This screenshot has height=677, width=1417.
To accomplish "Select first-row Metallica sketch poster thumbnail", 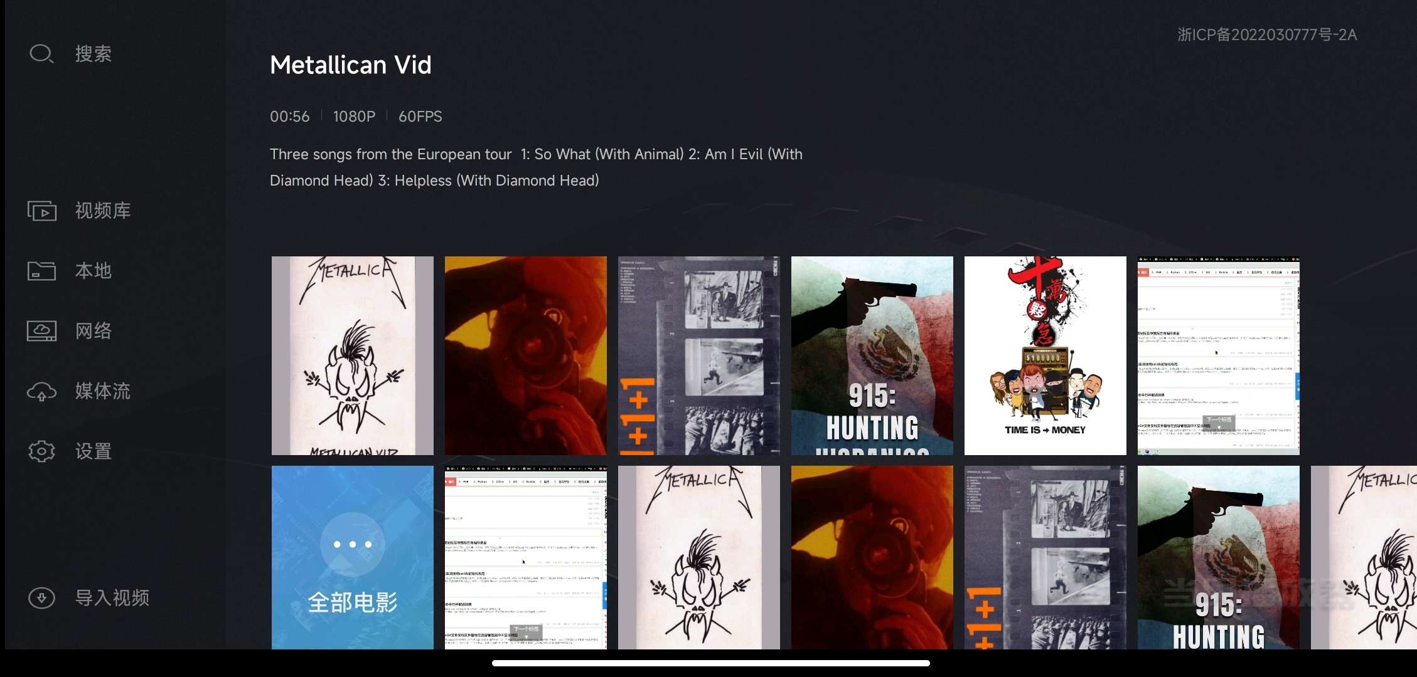I will 353,355.
